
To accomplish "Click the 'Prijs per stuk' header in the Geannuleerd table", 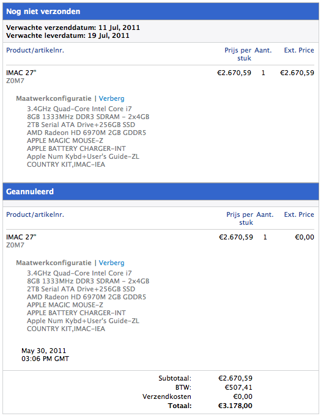I will click(240, 218).
